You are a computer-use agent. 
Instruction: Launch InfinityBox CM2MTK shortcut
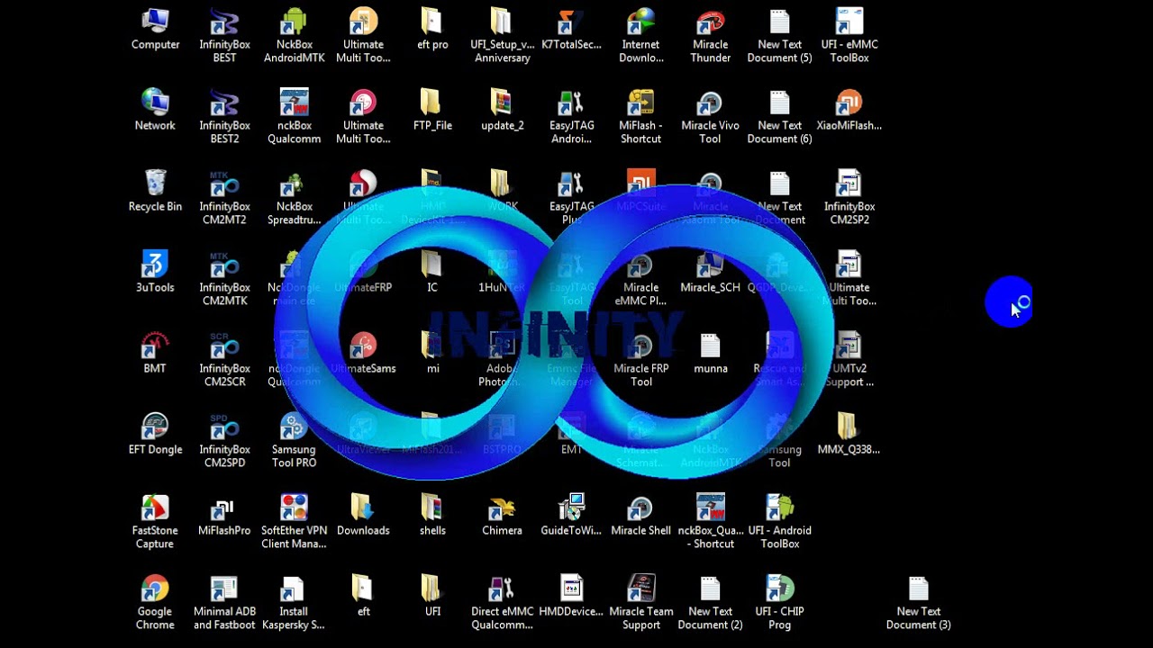click(224, 279)
